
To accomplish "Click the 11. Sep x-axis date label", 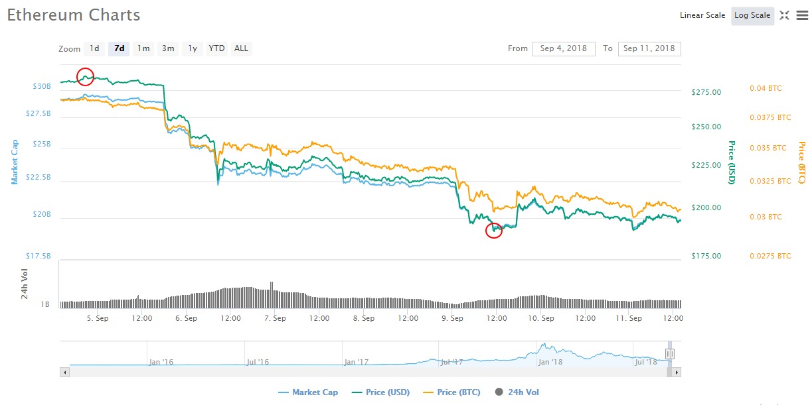I will (629, 318).
